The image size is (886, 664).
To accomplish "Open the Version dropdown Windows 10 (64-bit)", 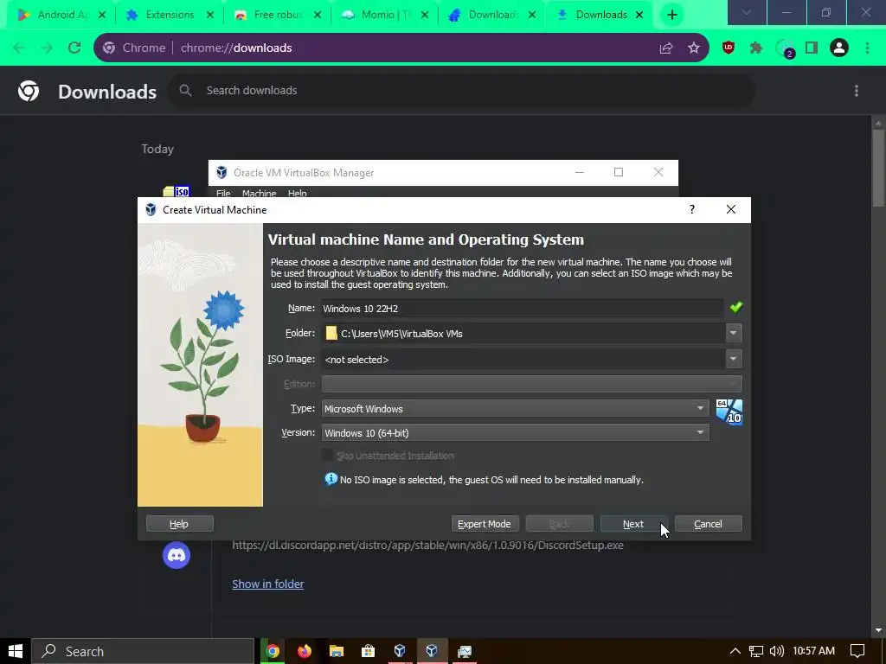I will [515, 432].
